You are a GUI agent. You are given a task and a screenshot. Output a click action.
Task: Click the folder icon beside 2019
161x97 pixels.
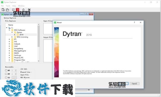click(18, 35)
